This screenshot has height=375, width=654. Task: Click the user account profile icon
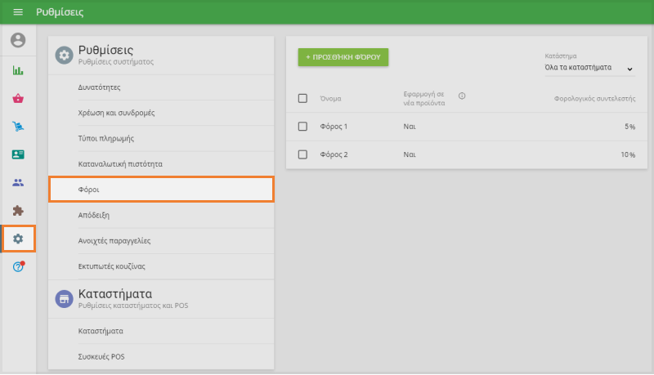[18, 40]
